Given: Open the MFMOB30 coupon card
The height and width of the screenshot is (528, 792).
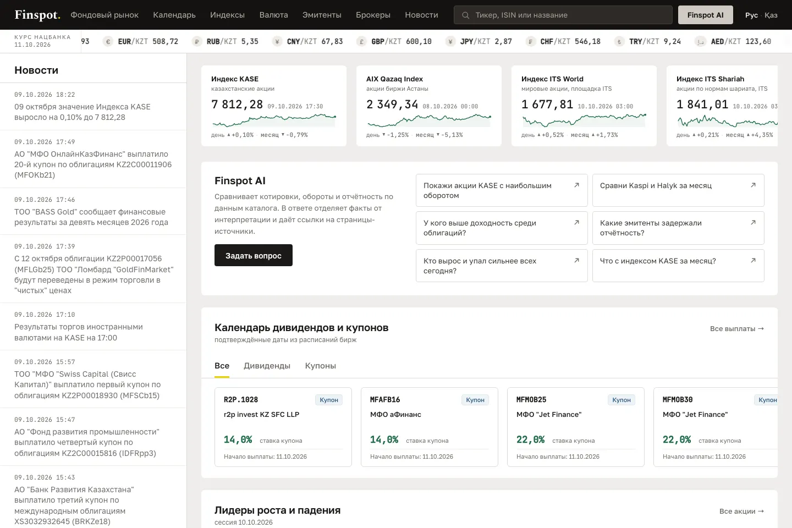Looking at the screenshot, I should click(716, 427).
